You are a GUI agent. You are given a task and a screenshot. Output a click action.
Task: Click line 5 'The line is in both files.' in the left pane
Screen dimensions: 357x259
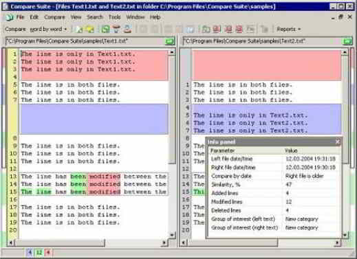(x=70, y=85)
